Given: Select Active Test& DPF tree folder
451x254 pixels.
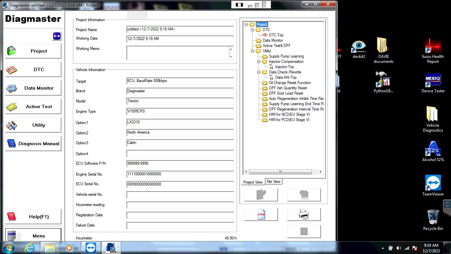Looking at the screenshot, I should pos(277,46).
